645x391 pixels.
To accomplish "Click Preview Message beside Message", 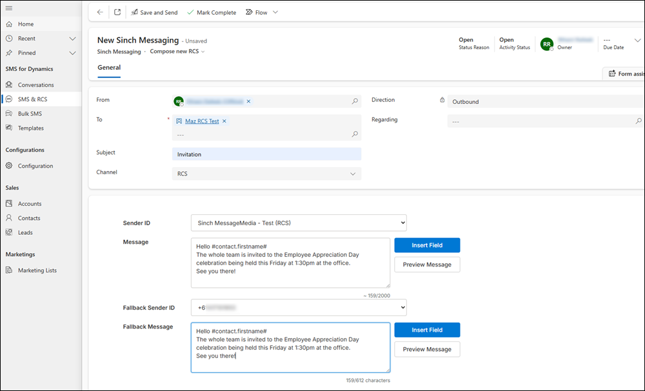I will (x=427, y=265).
